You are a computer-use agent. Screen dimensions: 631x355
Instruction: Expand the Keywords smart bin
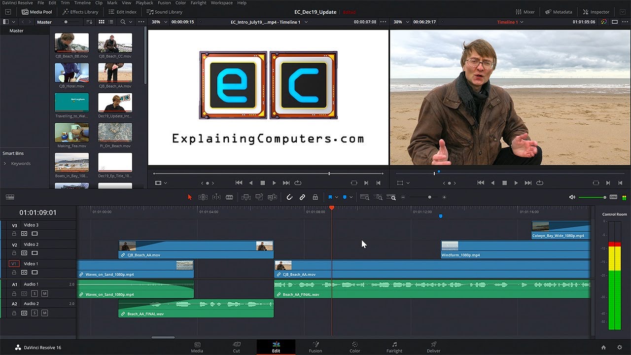click(x=5, y=164)
